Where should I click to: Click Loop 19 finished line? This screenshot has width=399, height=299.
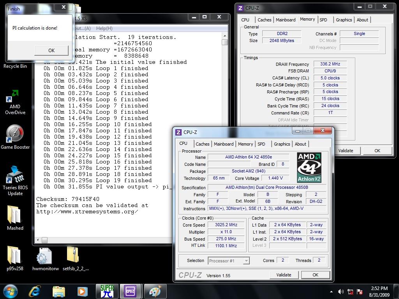[97, 181]
